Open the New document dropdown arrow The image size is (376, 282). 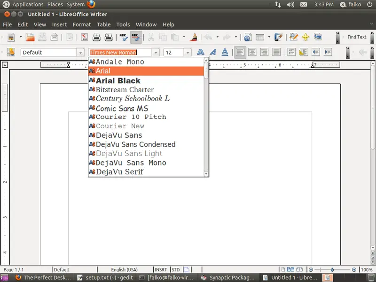click(20, 37)
